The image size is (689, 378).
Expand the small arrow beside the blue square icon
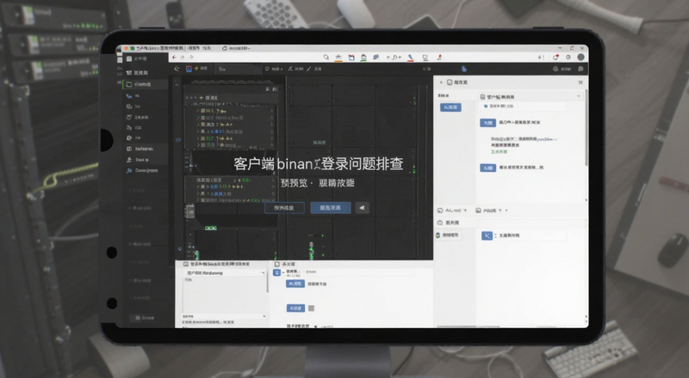click(x=283, y=272)
